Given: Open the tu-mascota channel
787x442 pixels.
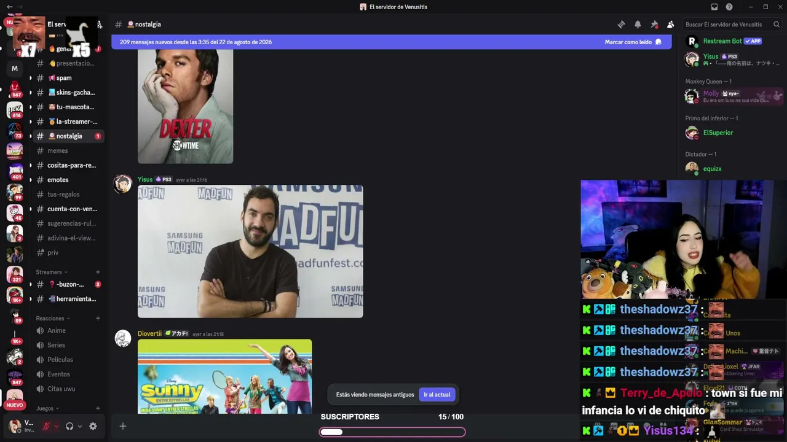Looking at the screenshot, I should pyautogui.click(x=68, y=107).
